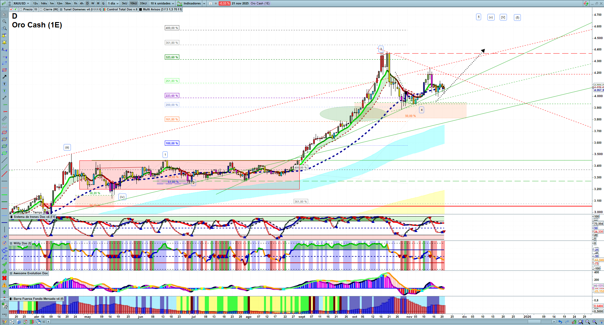Toggle the Precio checkbox

click(x=21, y=9)
